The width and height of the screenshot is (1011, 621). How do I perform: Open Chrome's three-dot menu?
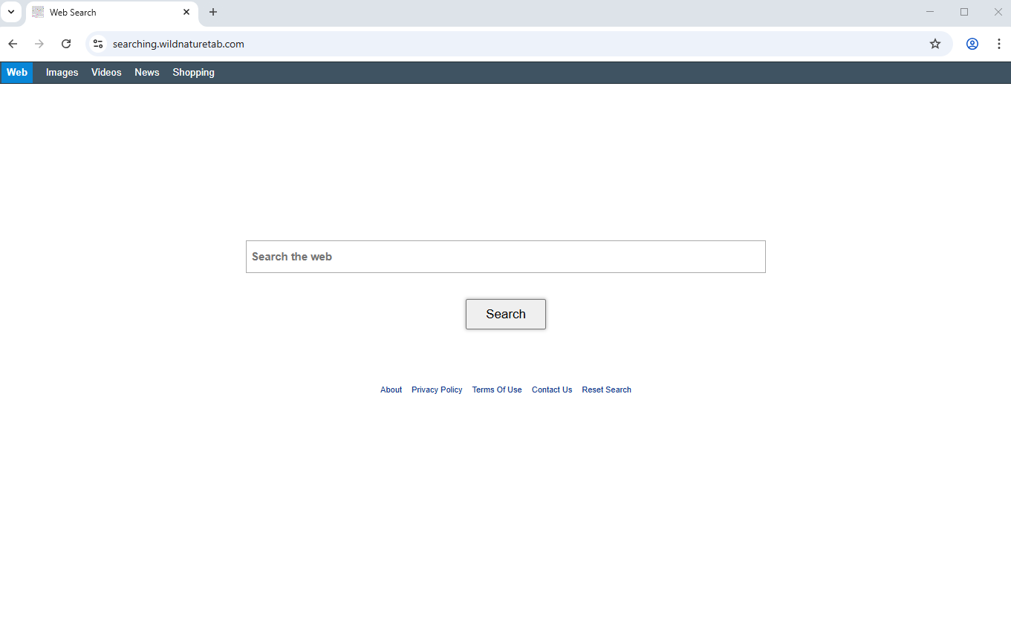tap(999, 44)
